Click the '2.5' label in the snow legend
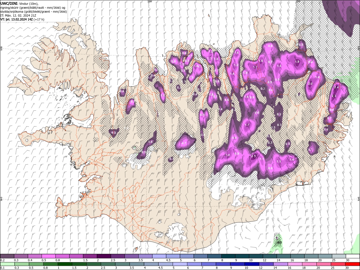Image resolution: width=360 pixels, height=270 pixels. (x=113, y=260)
